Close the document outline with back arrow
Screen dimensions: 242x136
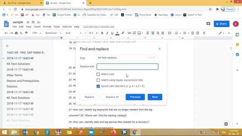(x=8, y=46)
